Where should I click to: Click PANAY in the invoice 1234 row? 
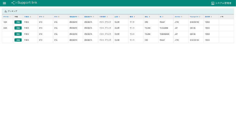click(x=162, y=22)
